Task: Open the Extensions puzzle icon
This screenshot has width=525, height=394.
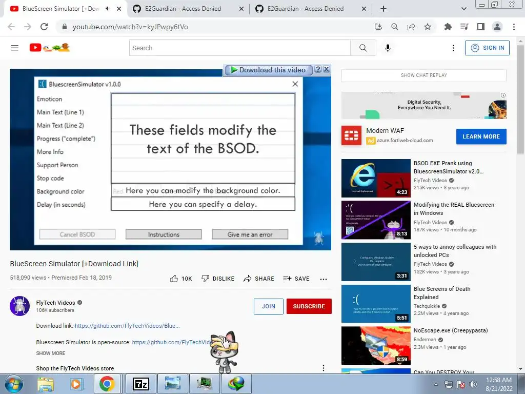Action: click(448, 27)
